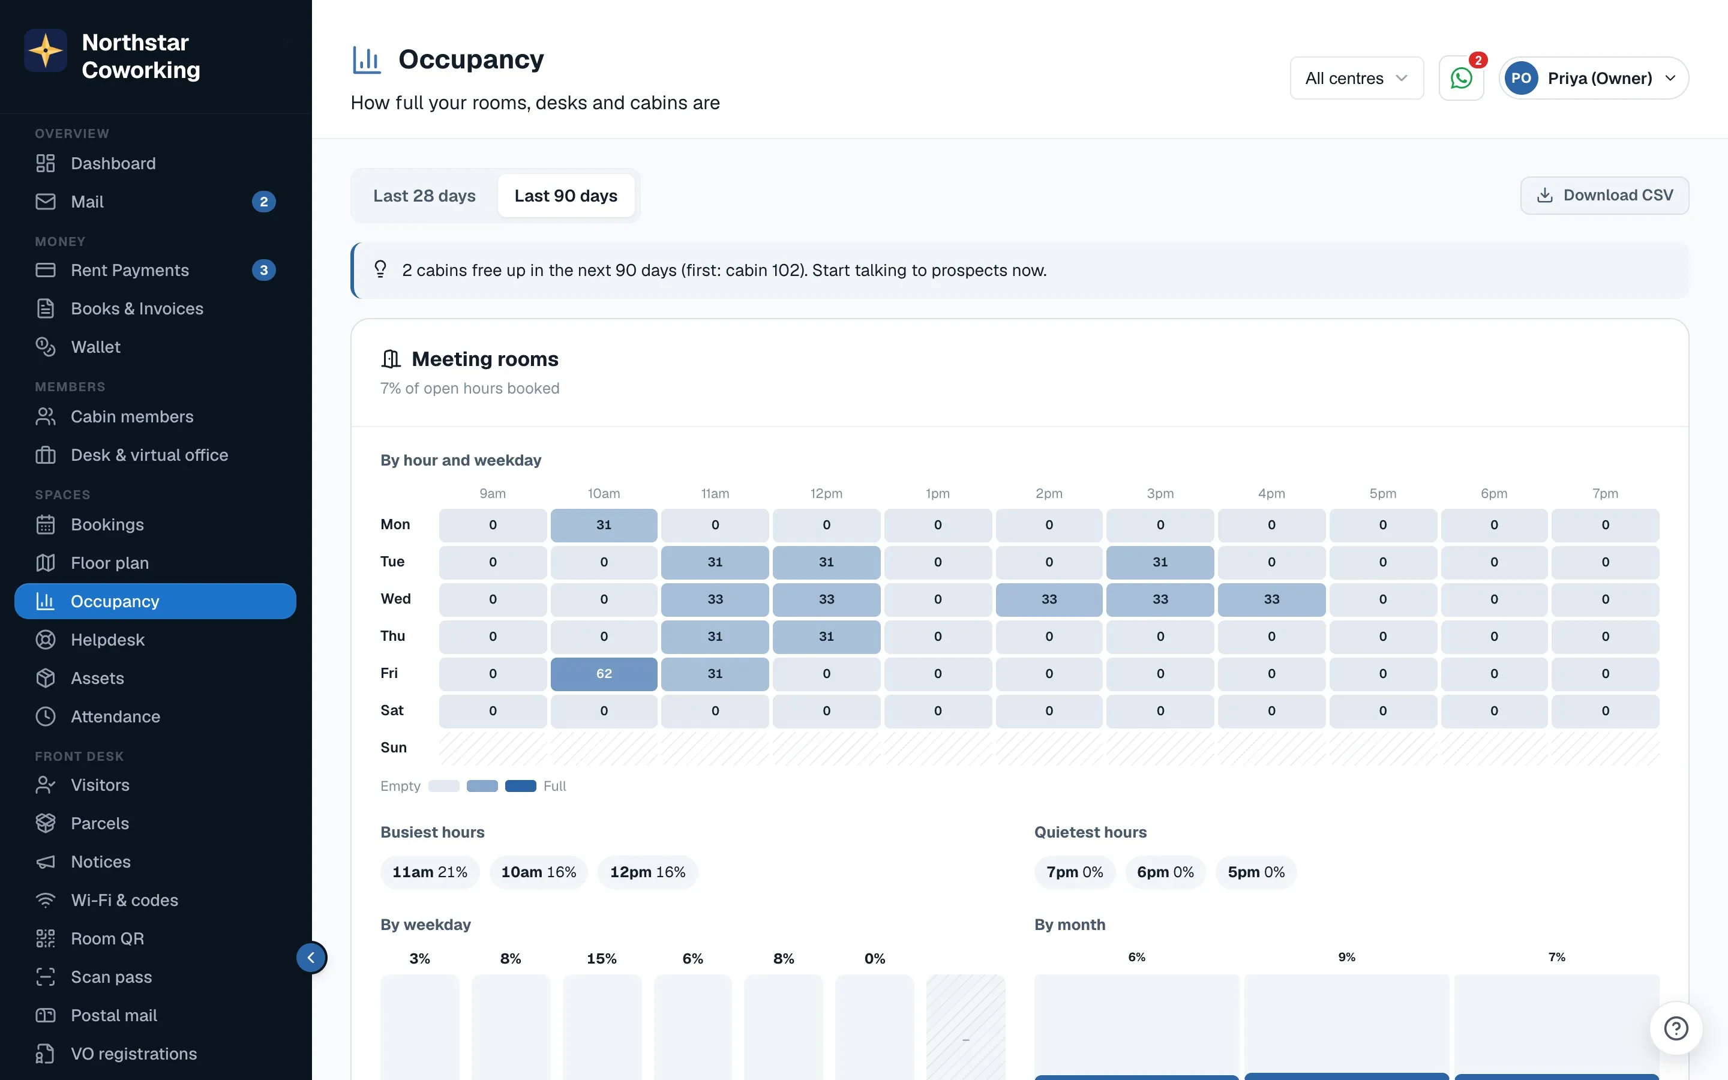Select the Last 90 days tab
This screenshot has height=1080, width=1728.
(566, 196)
